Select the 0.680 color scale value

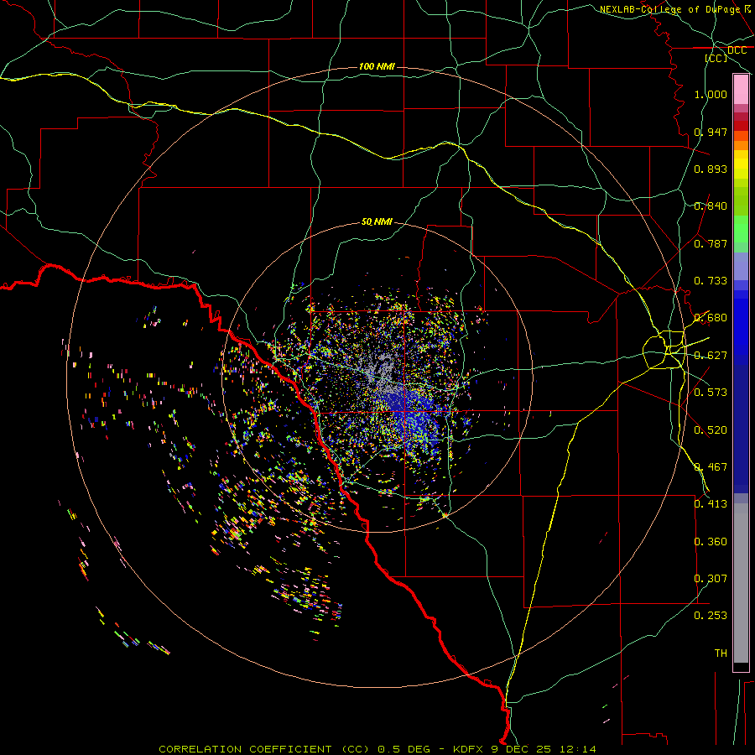point(711,318)
